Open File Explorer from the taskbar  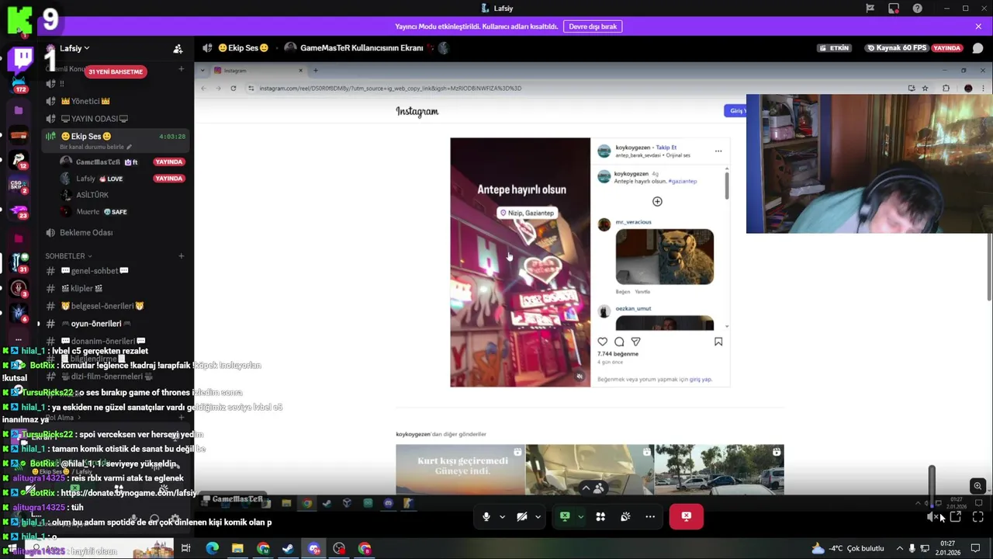coord(237,549)
